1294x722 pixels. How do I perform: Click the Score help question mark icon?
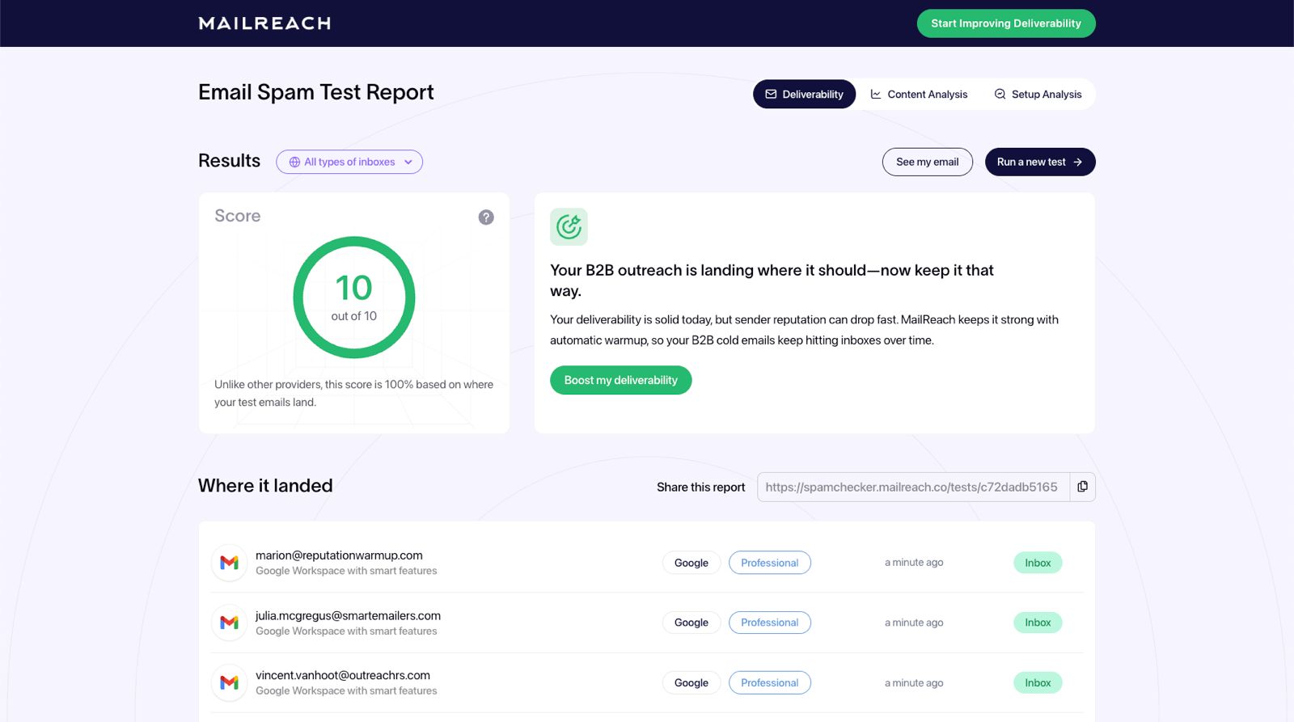(486, 217)
